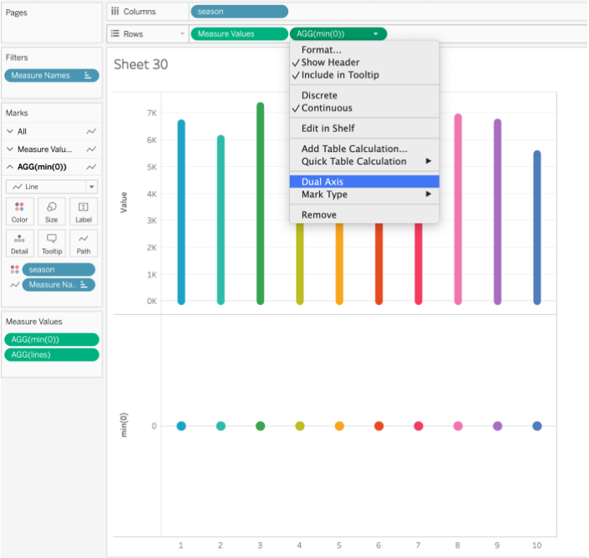
Task: Select the Measure Names filter pill
Action: tap(52, 75)
